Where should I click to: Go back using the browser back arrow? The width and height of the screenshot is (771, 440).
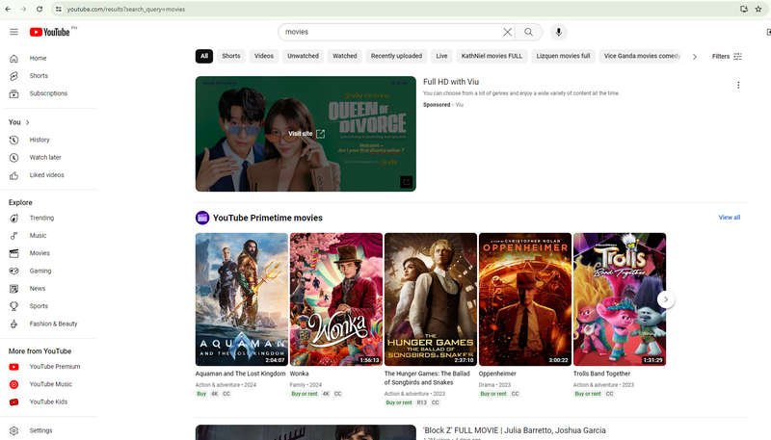point(8,9)
